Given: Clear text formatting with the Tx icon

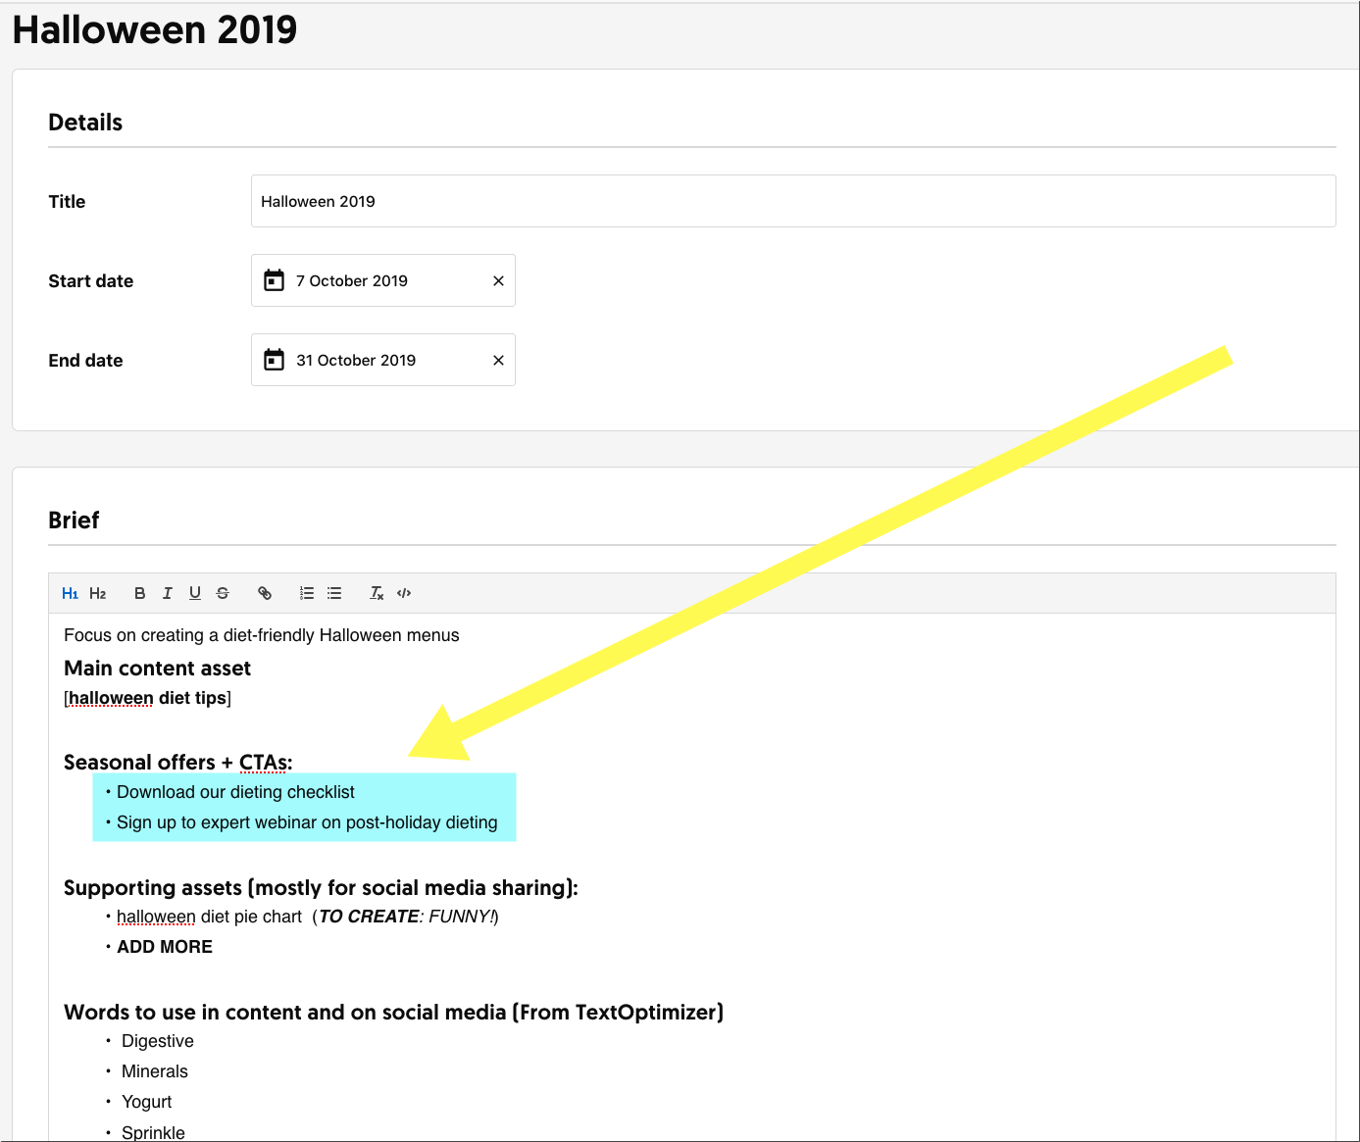Looking at the screenshot, I should (x=377, y=593).
